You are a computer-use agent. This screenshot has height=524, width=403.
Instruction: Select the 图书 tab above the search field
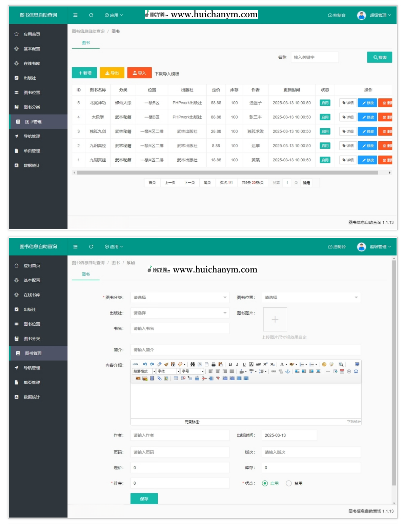point(86,43)
